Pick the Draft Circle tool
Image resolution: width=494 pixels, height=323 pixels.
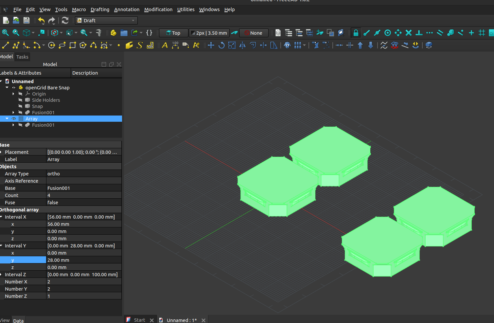(x=51, y=45)
